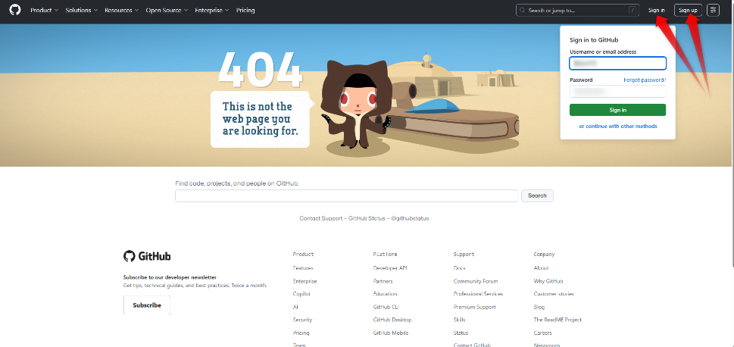The width and height of the screenshot is (734, 347).
Task: Click the header Search or jump to box
Action: [x=577, y=11]
